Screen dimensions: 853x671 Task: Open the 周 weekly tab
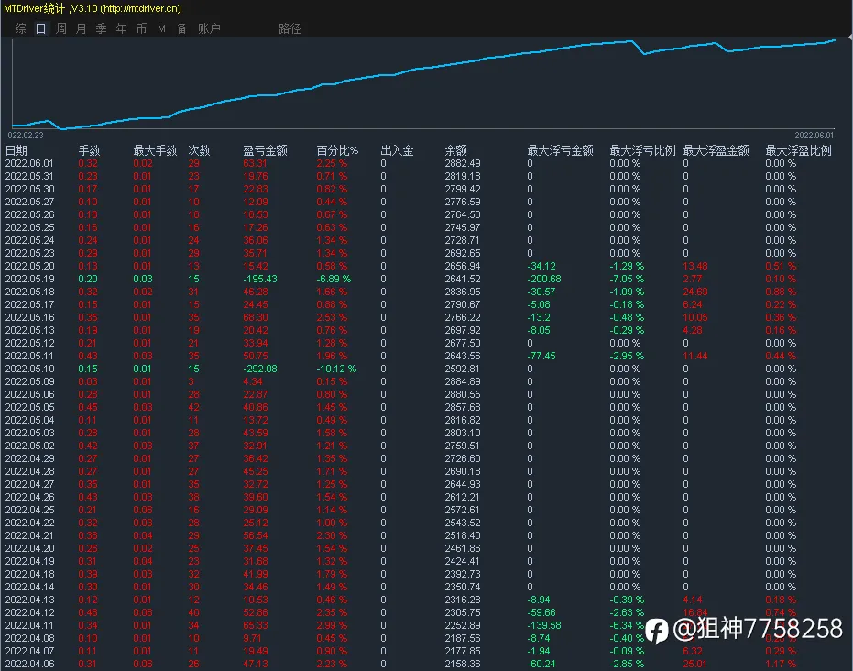tap(61, 28)
